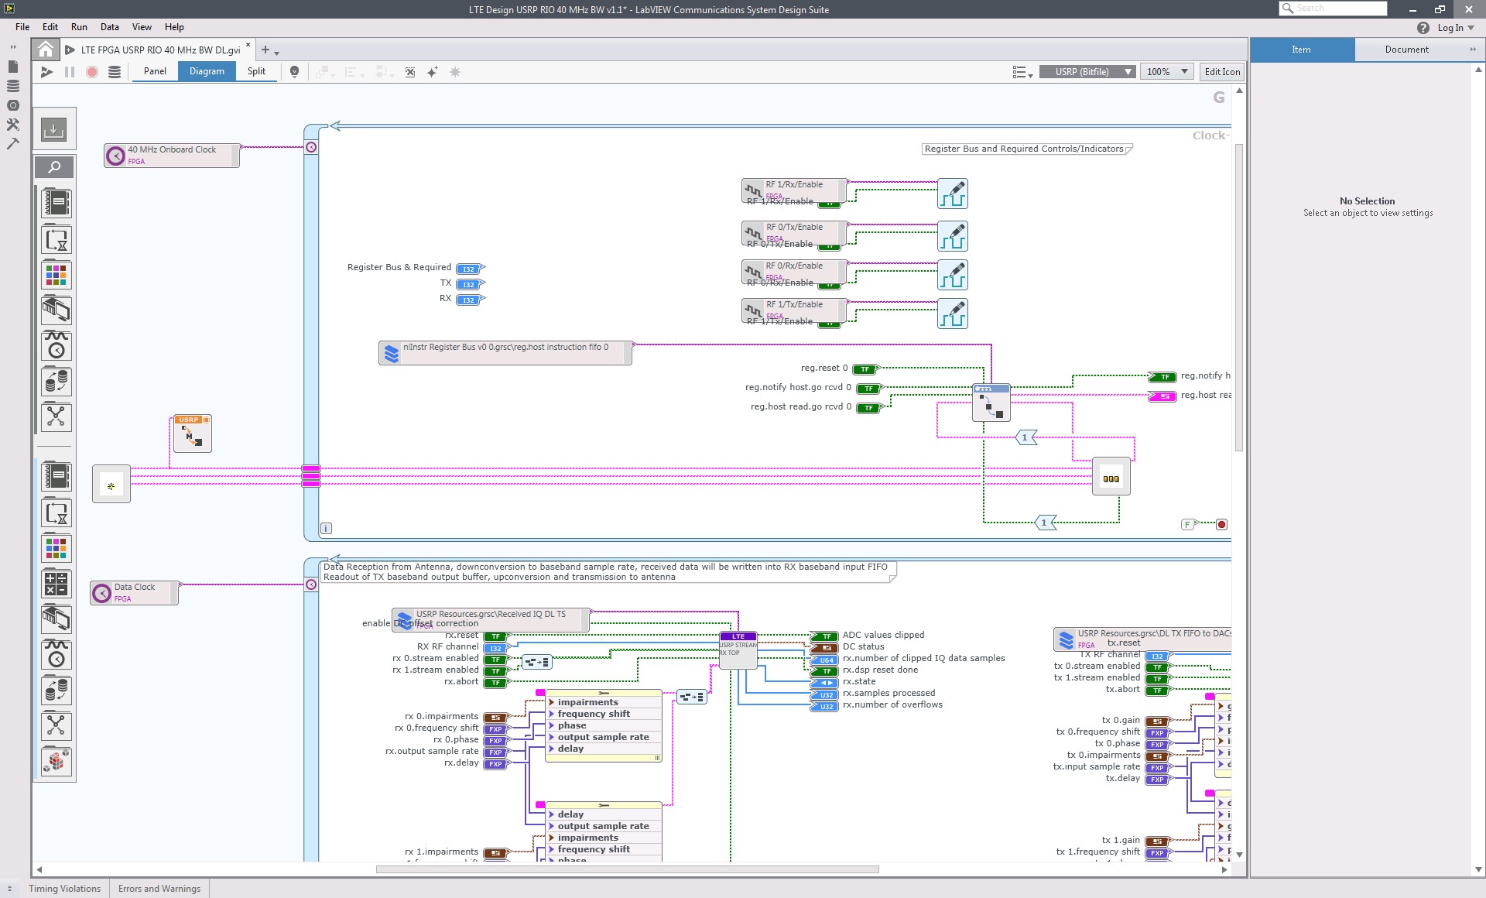Image resolution: width=1486 pixels, height=898 pixels.
Task: Open the Errors and Warnings tab
Action: tap(159, 889)
